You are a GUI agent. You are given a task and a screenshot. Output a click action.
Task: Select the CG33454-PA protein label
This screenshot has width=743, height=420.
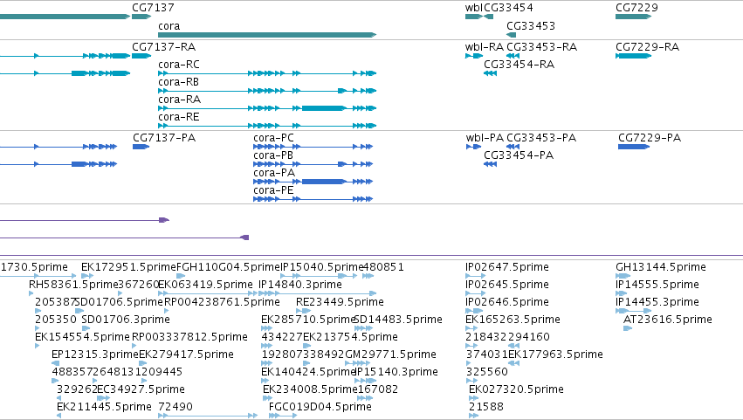[519, 155]
